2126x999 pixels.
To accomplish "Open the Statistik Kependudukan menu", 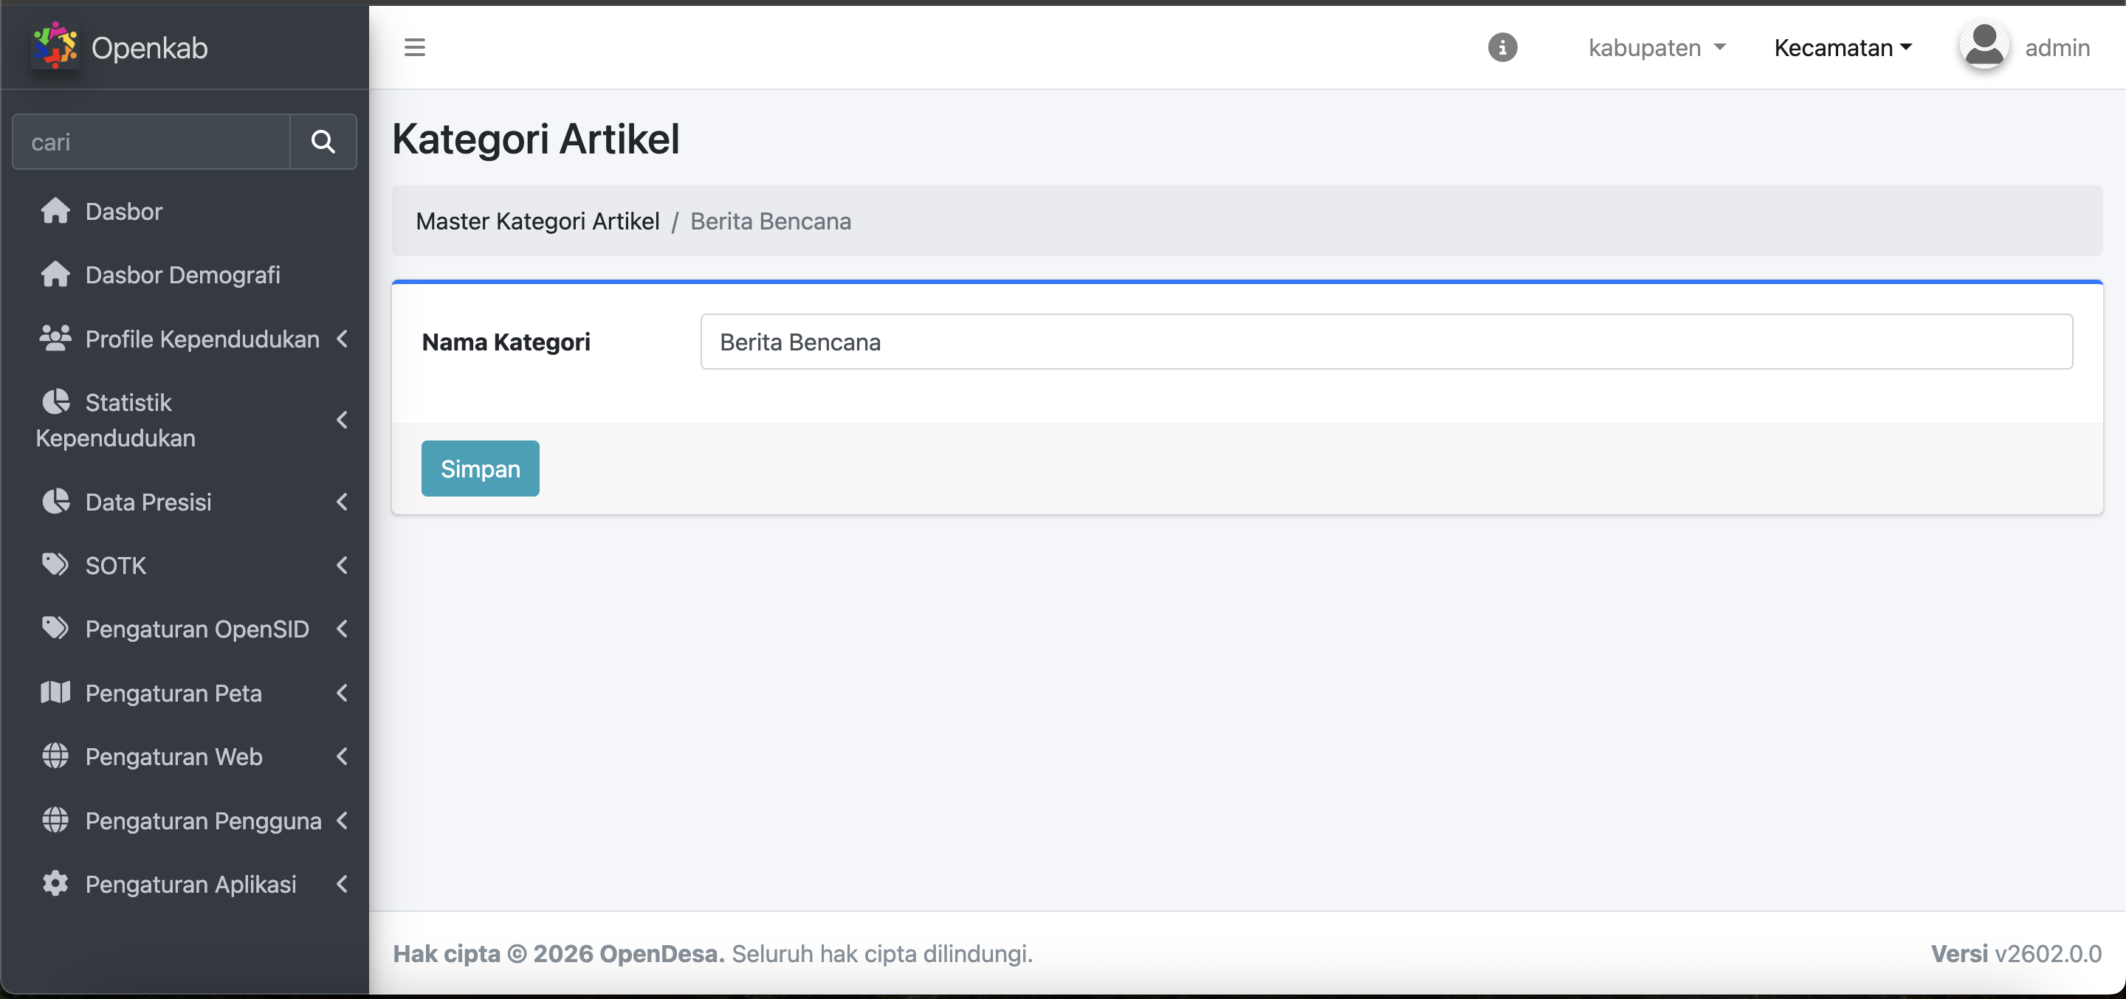I will (x=128, y=420).
